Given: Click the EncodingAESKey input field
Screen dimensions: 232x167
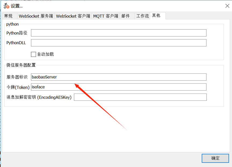Looking at the screenshot, I should [140, 97].
